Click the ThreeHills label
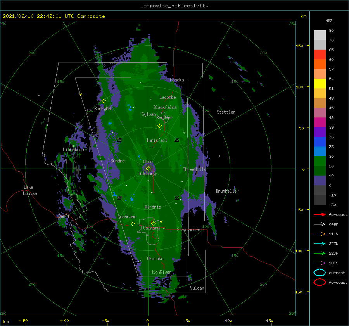Image resolution: width=349 pixels, height=326 pixels. point(194,169)
